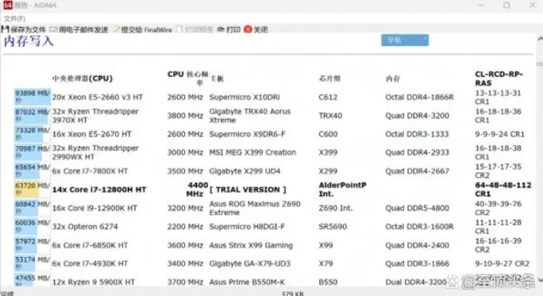Image resolution: width=543 pixels, height=296 pixels.
Task: Click the printer icon to print
Action: click(221, 30)
